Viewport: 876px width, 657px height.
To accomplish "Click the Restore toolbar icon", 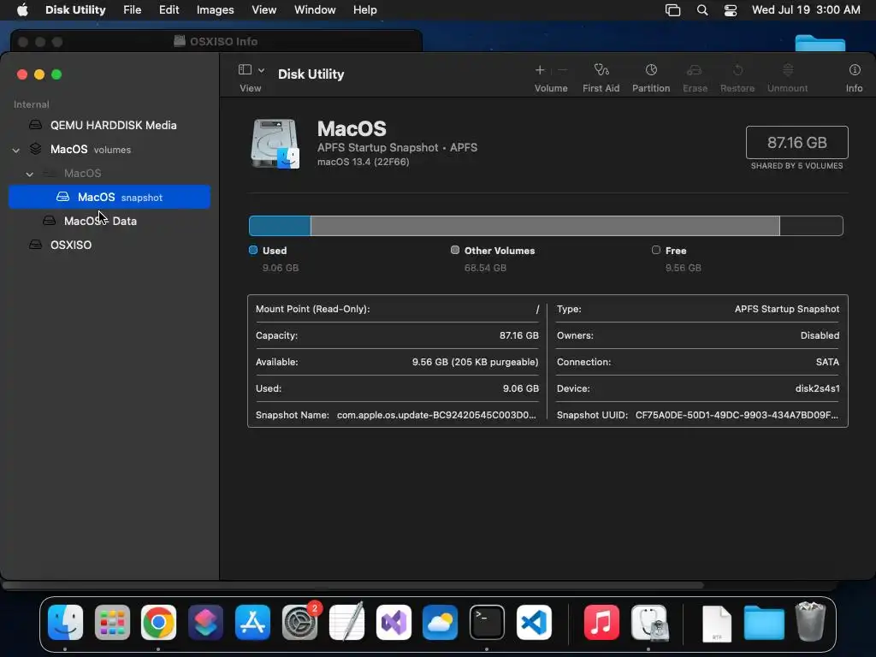I will [x=737, y=70].
